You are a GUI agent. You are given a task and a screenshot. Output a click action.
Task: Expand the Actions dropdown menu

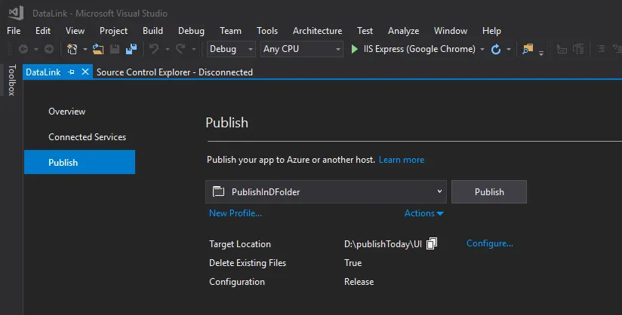pyautogui.click(x=423, y=213)
